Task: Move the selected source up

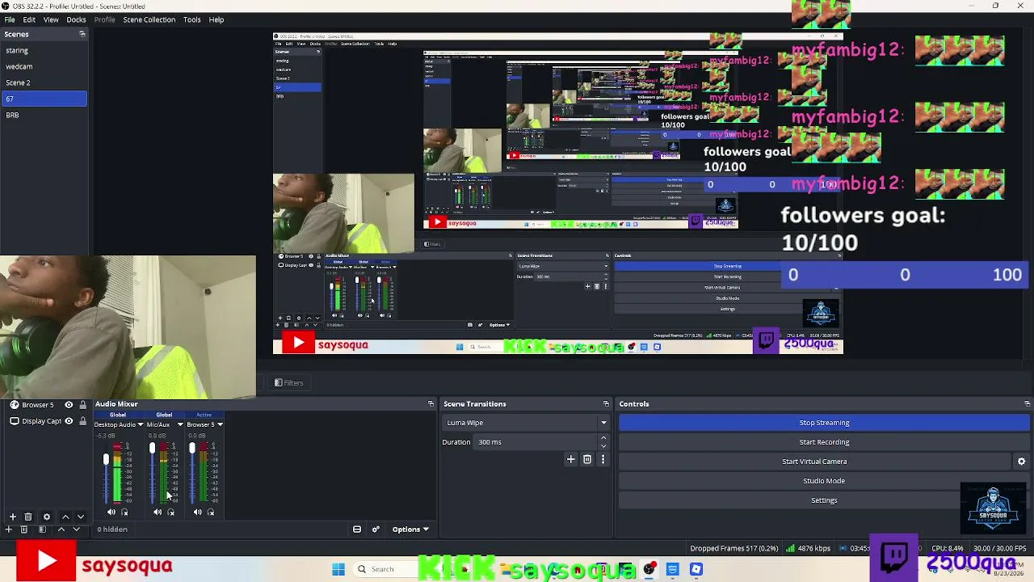Action: 65,517
